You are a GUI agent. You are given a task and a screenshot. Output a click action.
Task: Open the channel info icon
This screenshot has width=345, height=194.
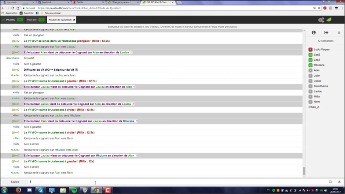point(314,33)
